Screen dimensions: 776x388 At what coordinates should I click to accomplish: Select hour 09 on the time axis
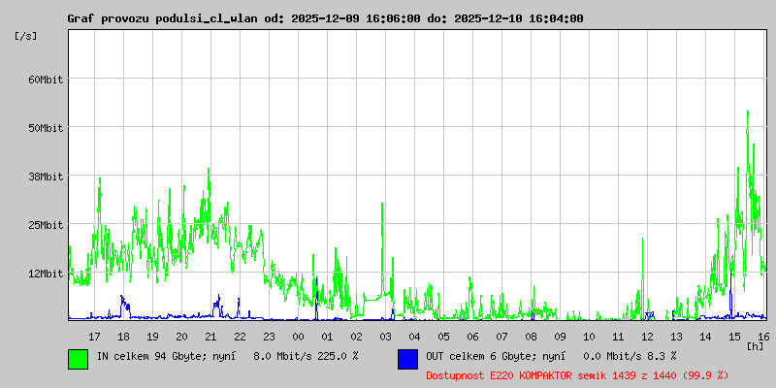tap(560, 336)
